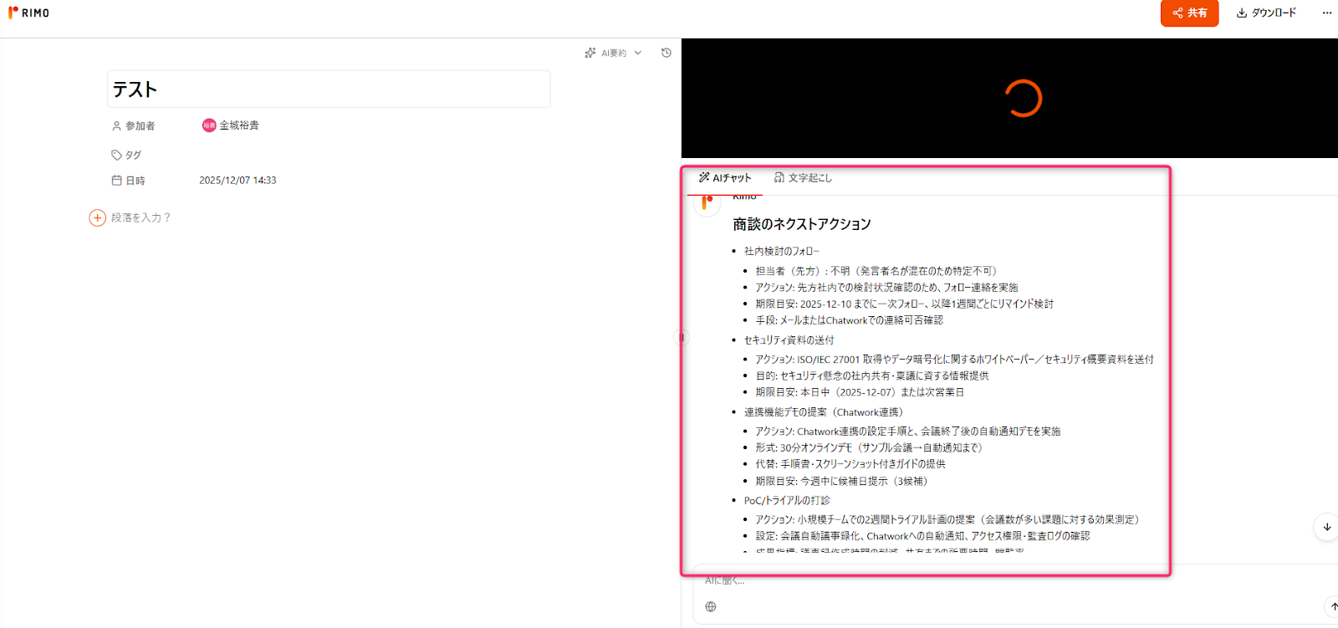Click the bullet 社内検討のフォロー
The height and width of the screenshot is (628, 1338).
[x=782, y=252]
